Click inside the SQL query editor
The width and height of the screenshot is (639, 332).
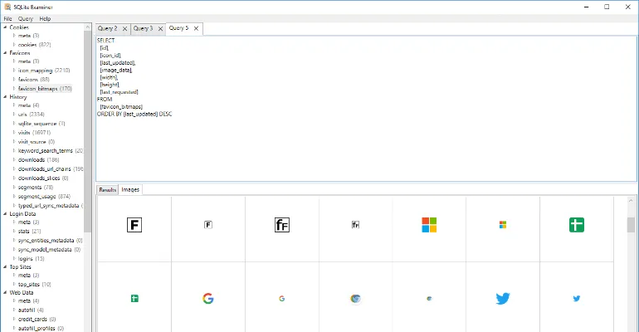[x=366, y=109]
